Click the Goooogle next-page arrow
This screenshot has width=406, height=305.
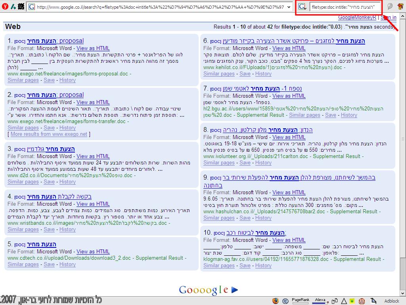coord(235,290)
